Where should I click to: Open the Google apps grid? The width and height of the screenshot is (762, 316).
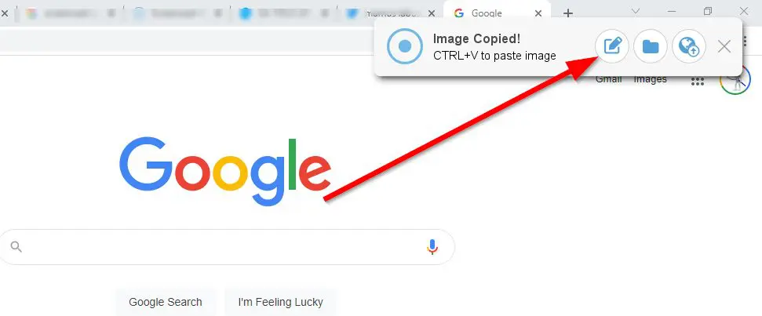pos(698,82)
